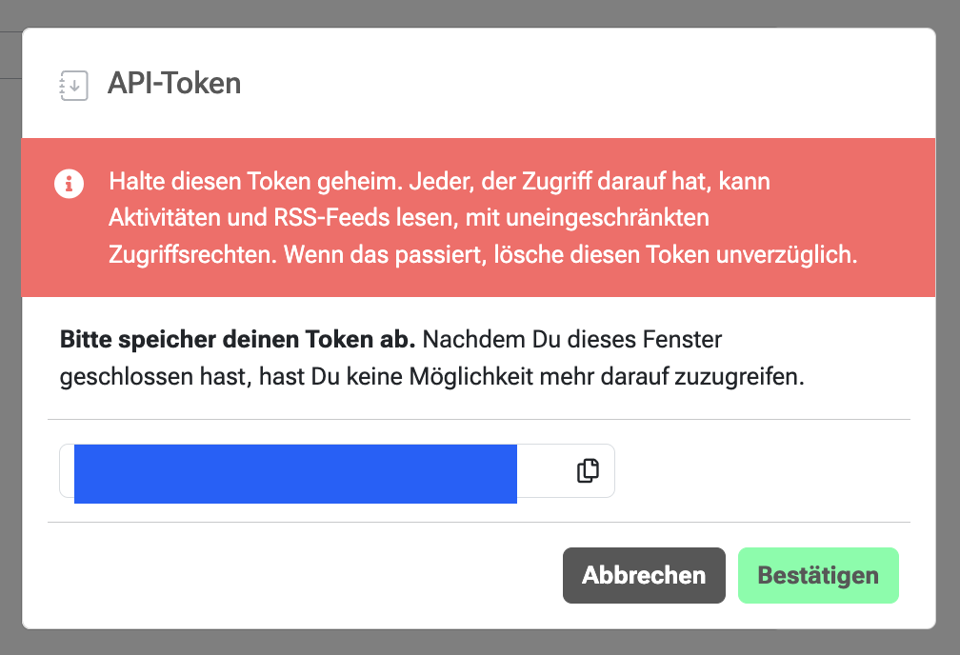Click the grey overlay above the dialog
This screenshot has width=960, height=655.
pyautogui.click(x=480, y=12)
